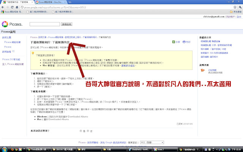Click the browser address bar URL

click(55, 7)
